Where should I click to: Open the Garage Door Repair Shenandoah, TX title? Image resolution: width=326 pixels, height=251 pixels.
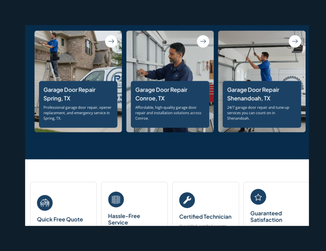tap(253, 94)
